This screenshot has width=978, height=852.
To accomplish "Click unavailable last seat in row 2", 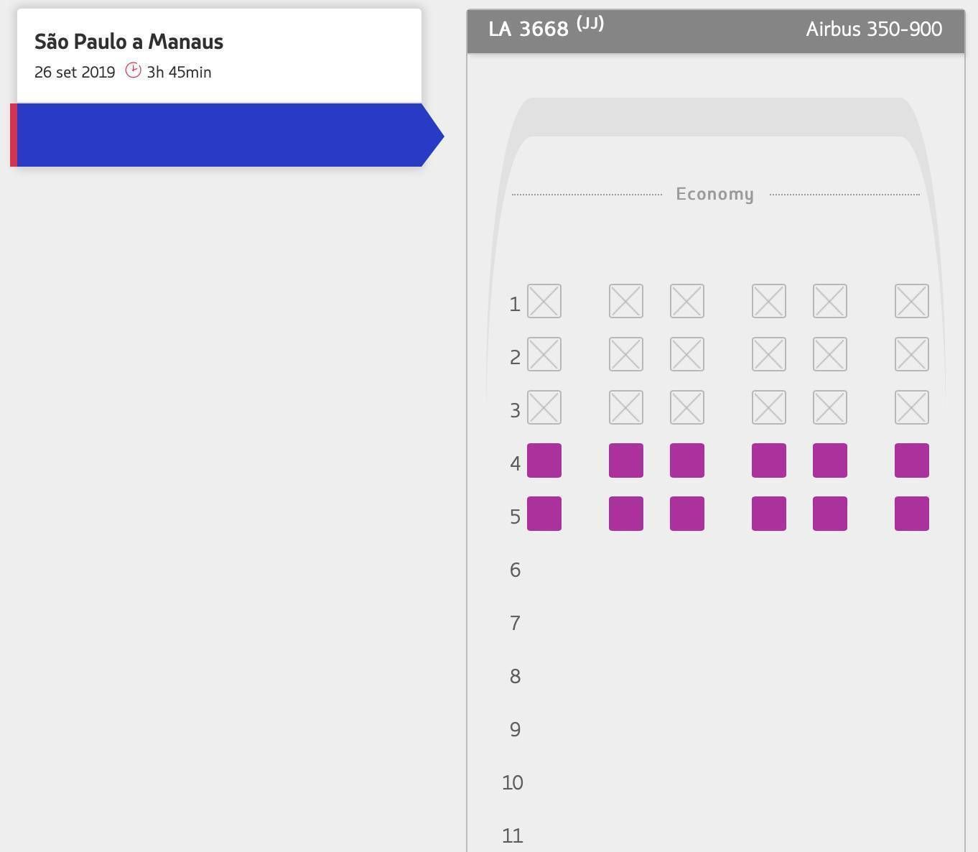I will click(912, 354).
